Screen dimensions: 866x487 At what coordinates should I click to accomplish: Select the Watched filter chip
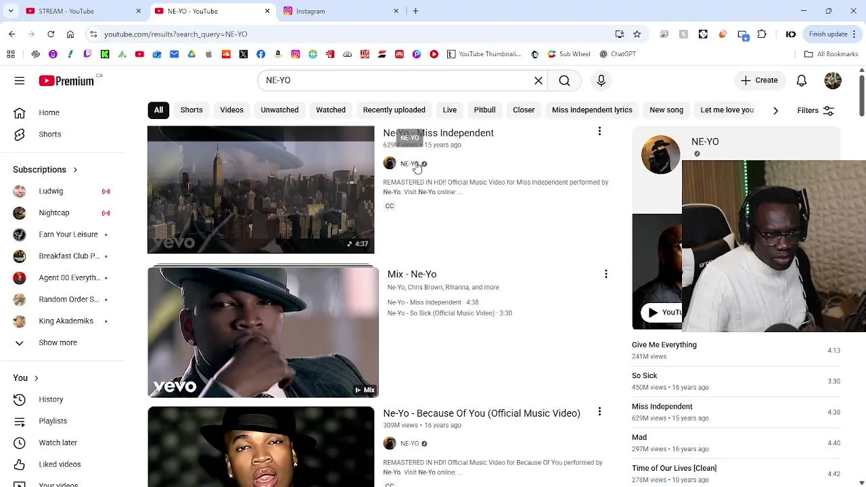(x=331, y=110)
